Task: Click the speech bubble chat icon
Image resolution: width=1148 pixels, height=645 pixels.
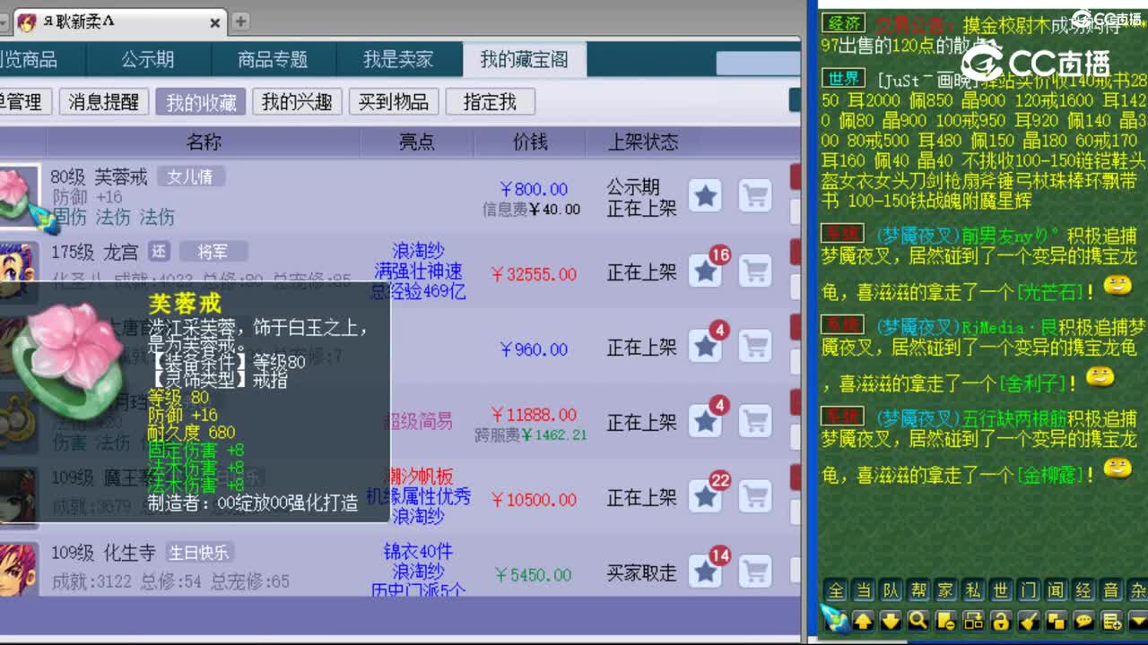Action: click(1083, 620)
